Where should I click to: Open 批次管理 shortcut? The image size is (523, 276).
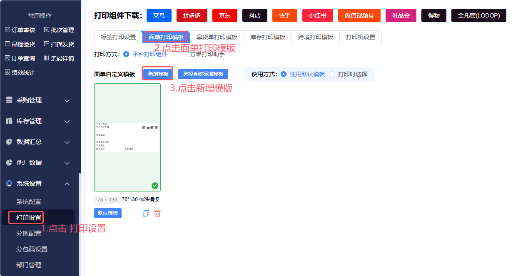(59, 30)
